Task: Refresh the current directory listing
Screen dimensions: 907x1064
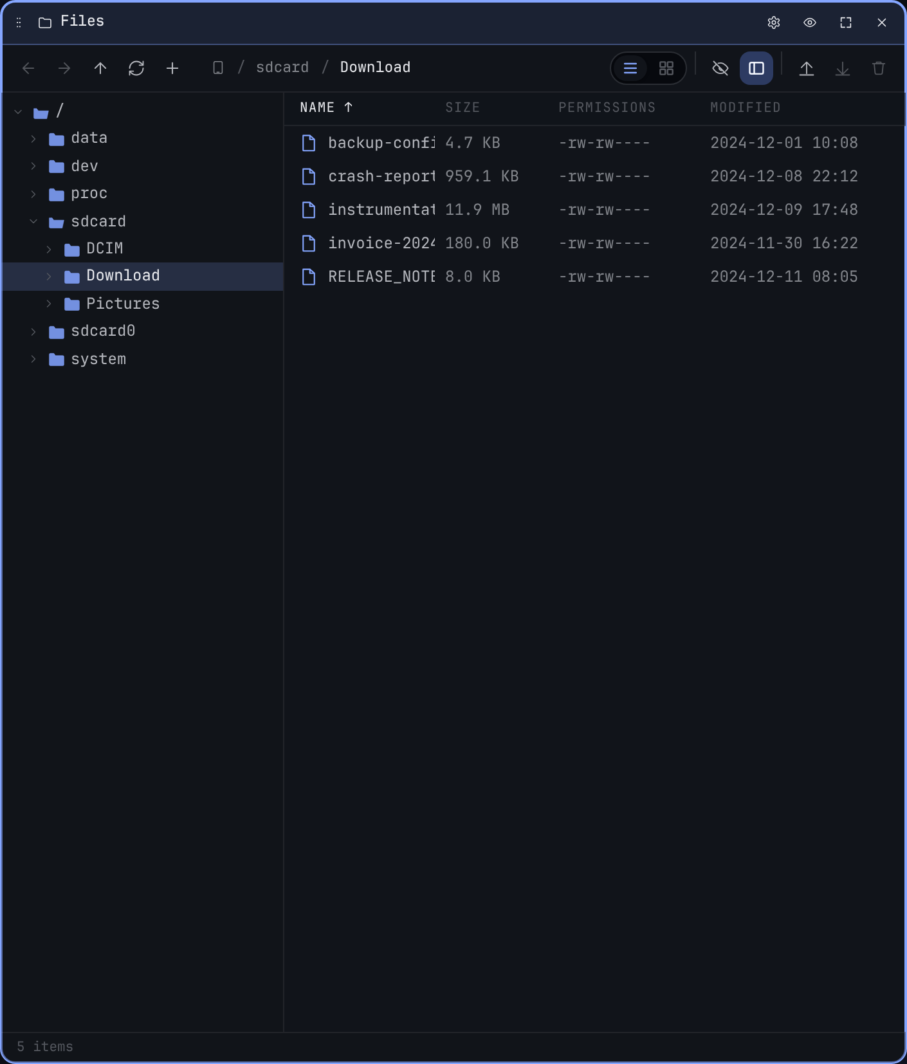Action: (136, 68)
